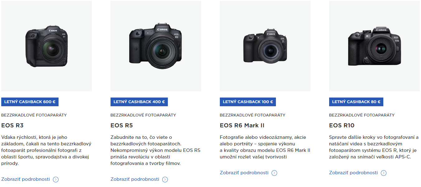Click "Zobraziť podrobnosti" for EOS R3
Screen dimensions: 421x187
point(26,179)
